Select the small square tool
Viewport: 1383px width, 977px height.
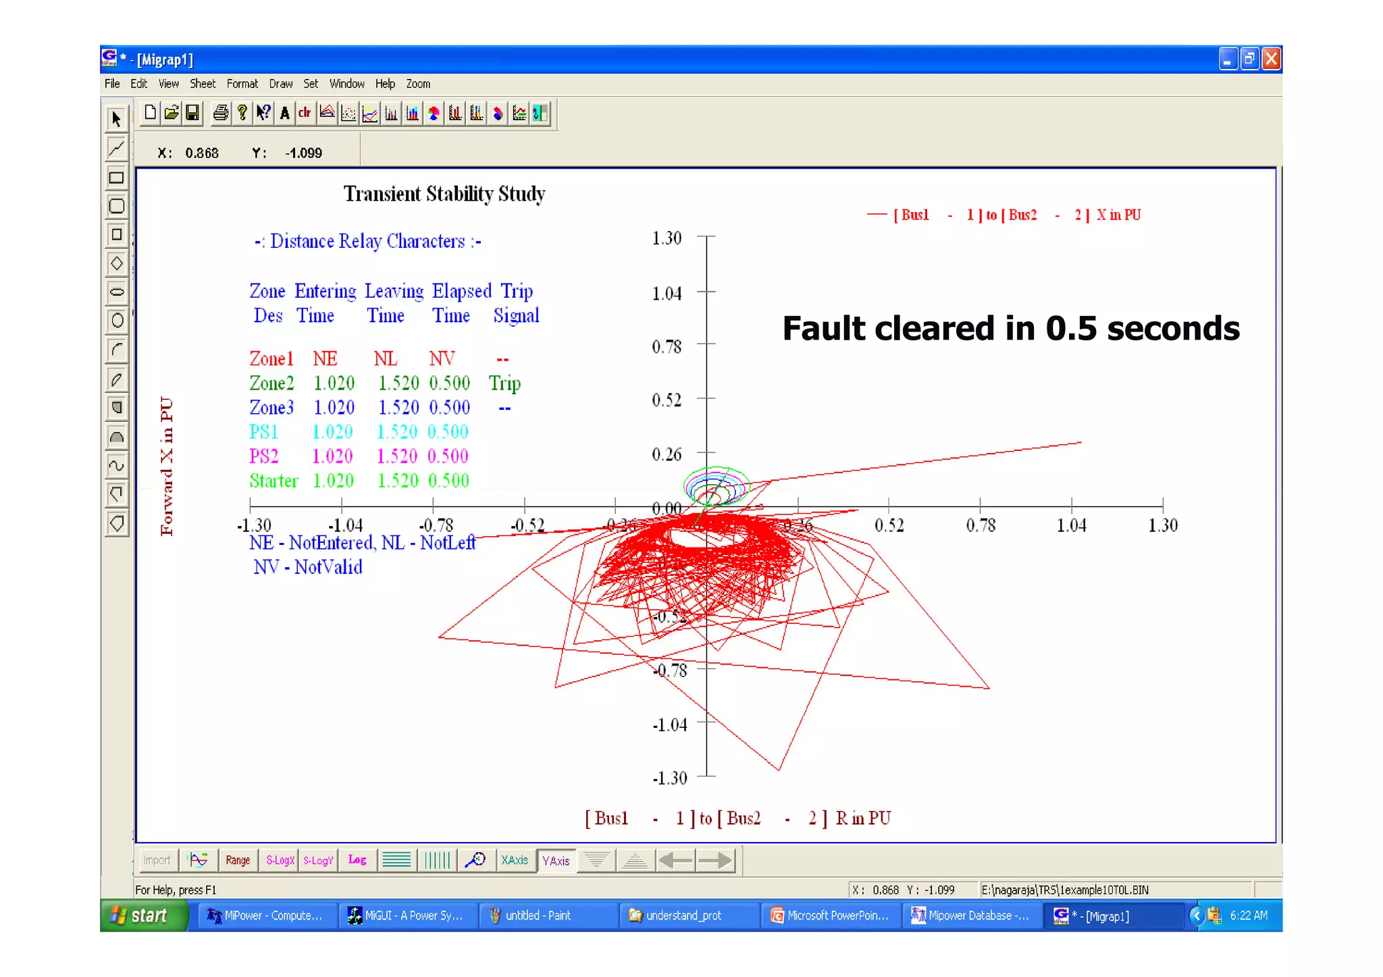pyautogui.click(x=117, y=234)
